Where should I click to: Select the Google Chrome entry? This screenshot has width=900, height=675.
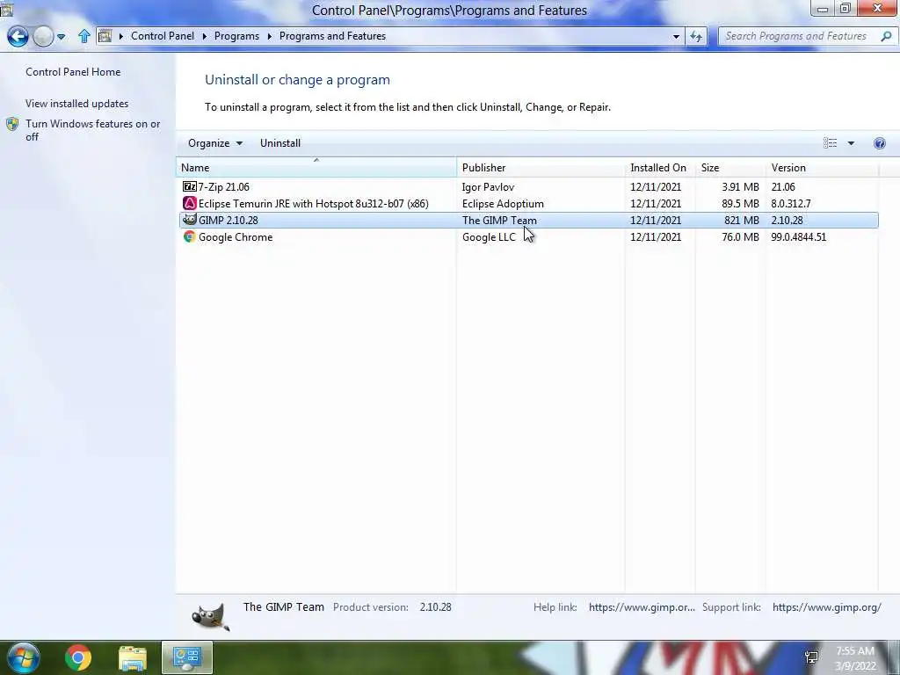pos(528,236)
